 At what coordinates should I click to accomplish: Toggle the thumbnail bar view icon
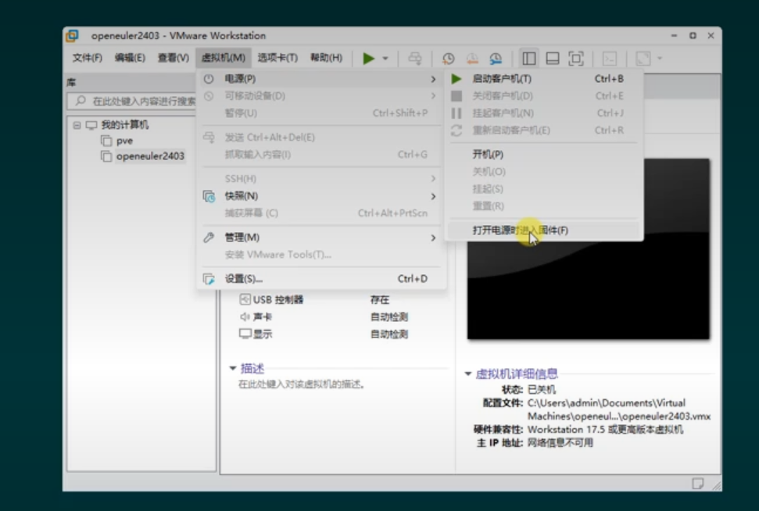tap(553, 59)
